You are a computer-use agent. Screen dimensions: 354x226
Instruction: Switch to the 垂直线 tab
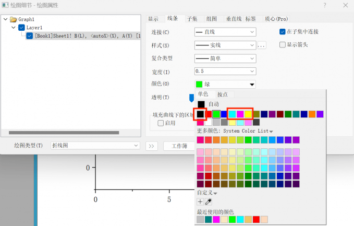[234, 19]
